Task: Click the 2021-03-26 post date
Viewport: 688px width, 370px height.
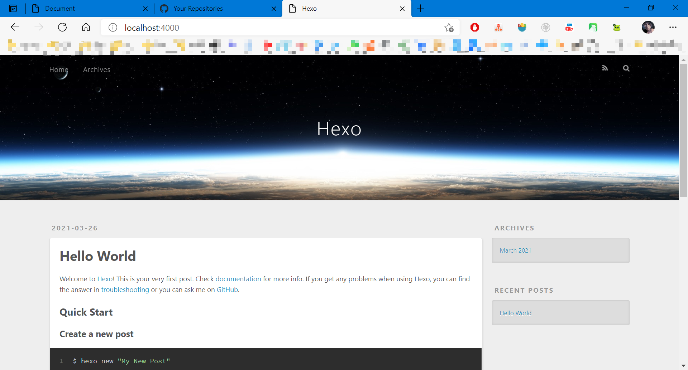Action: click(x=75, y=228)
